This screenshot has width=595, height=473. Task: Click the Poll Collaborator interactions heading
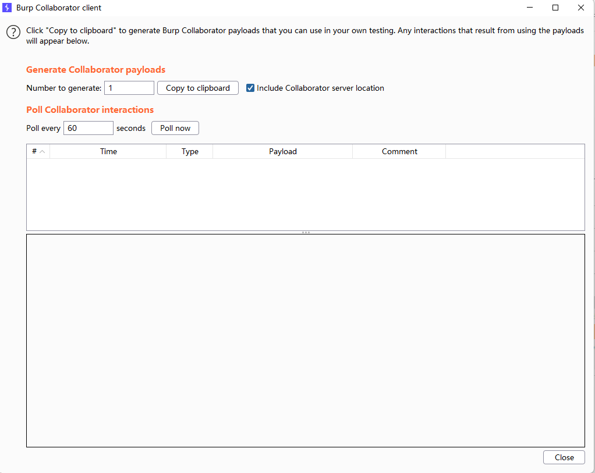tap(90, 110)
